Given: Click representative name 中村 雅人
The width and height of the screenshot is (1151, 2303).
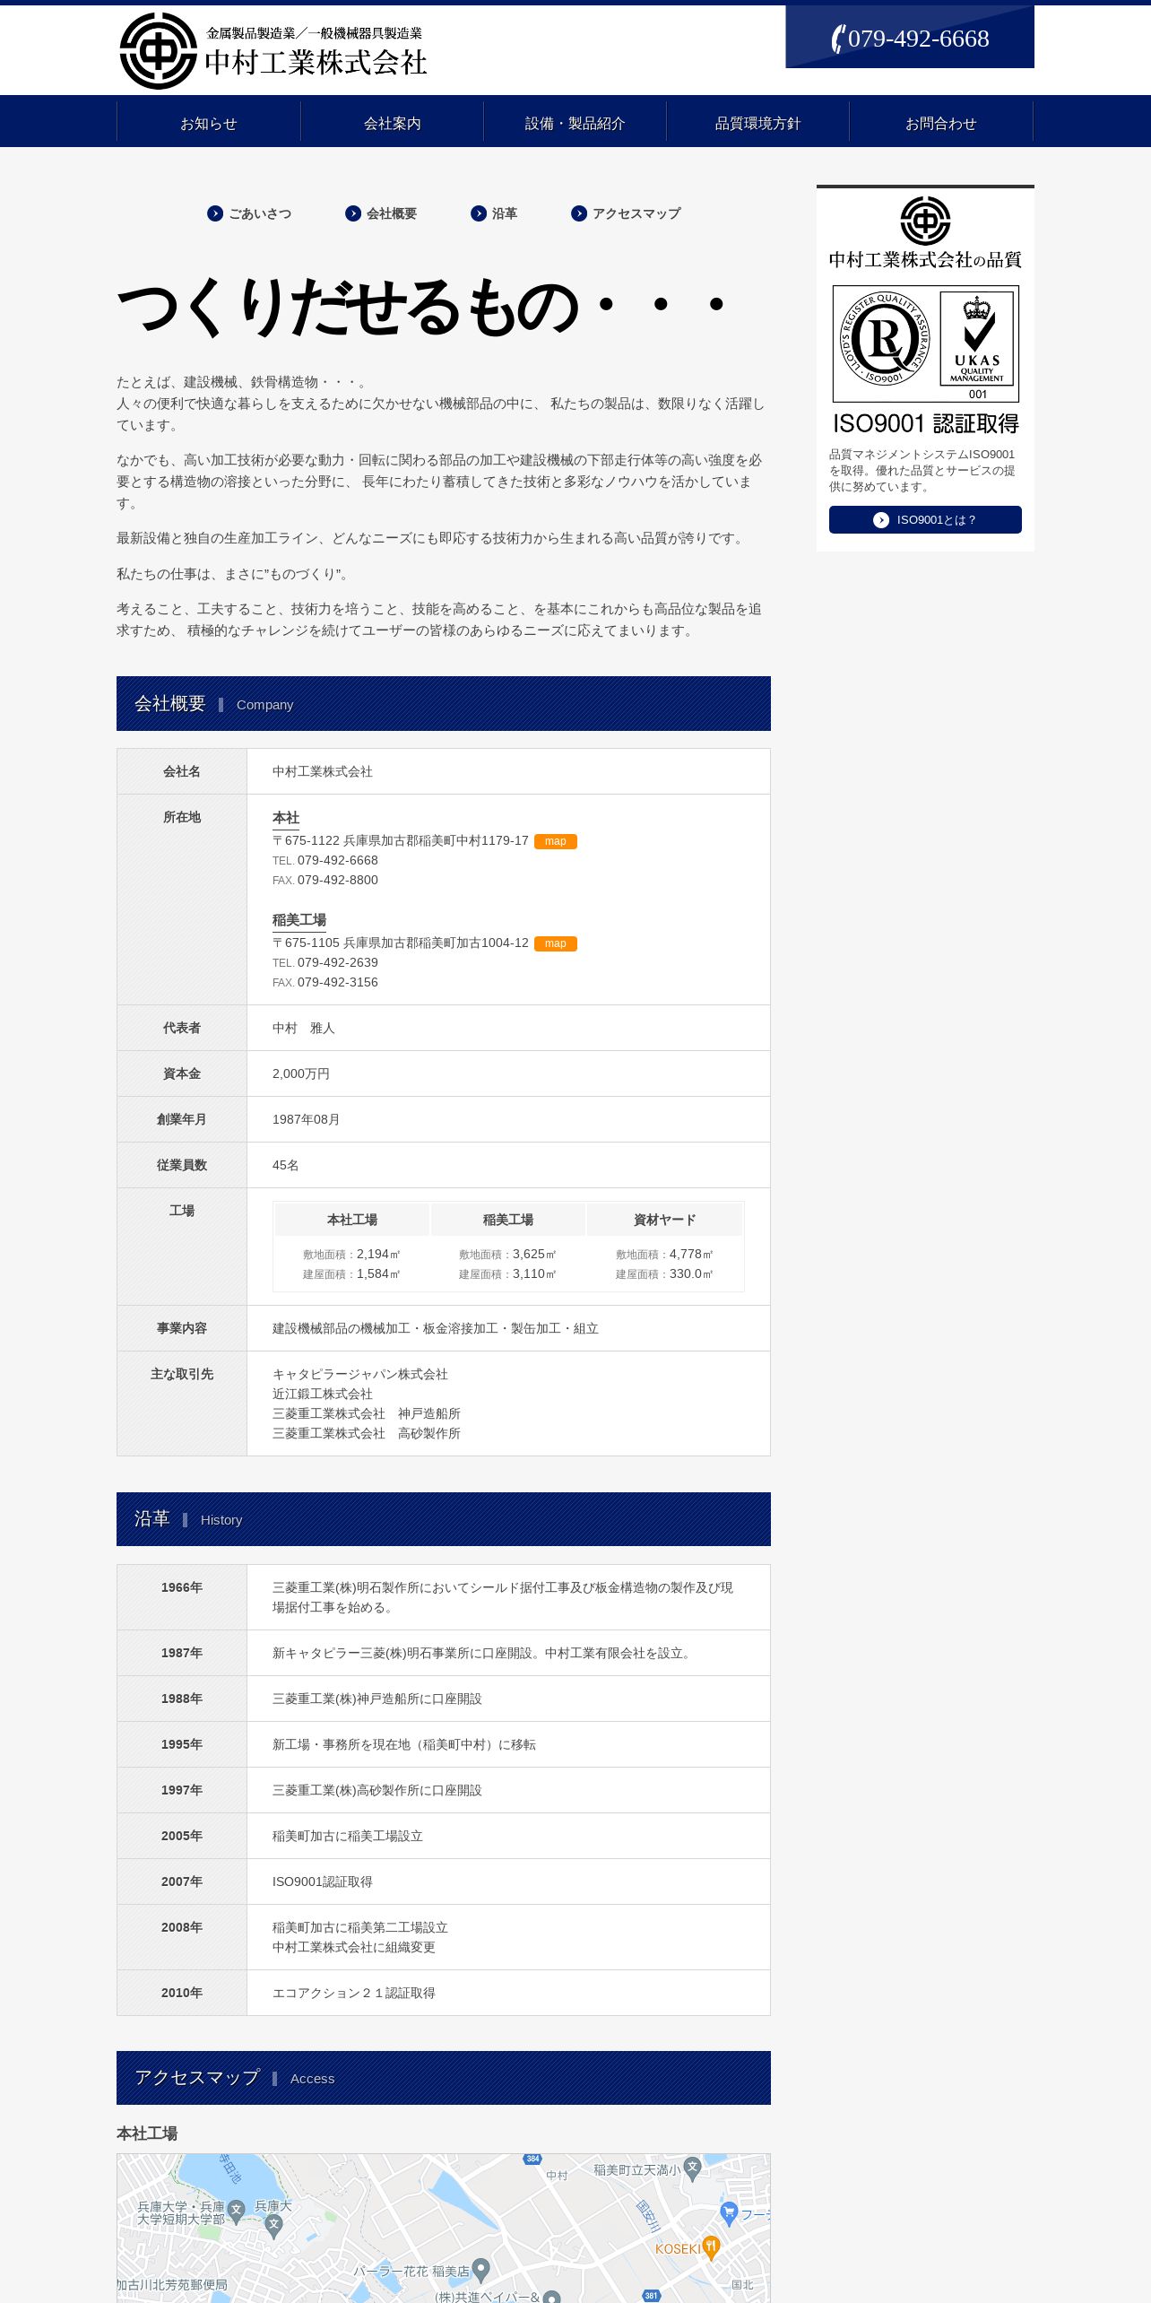Looking at the screenshot, I should (x=304, y=1028).
